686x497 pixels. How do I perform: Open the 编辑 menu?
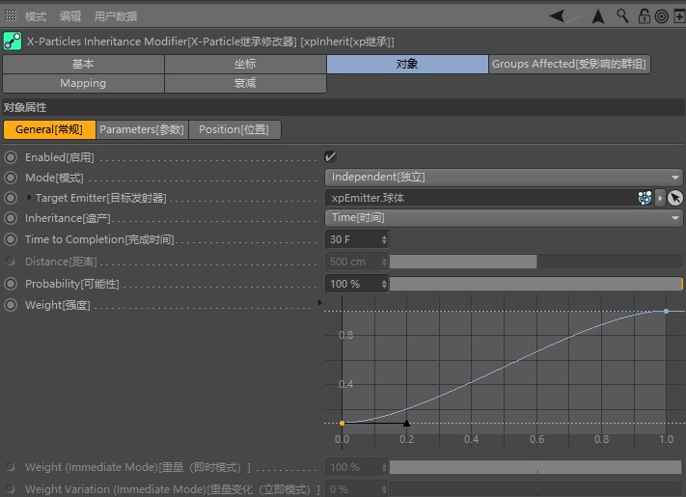click(x=70, y=16)
